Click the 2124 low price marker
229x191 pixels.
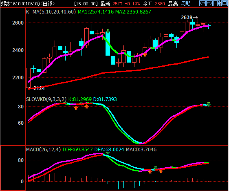pyautogui.click(x=39, y=88)
